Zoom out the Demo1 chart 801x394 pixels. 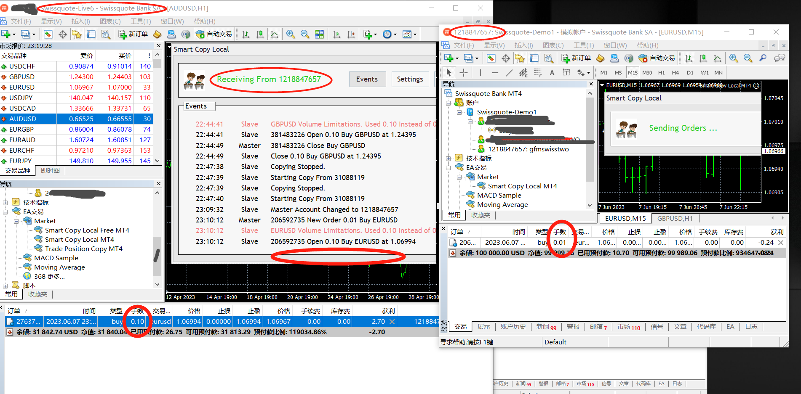tap(748, 58)
